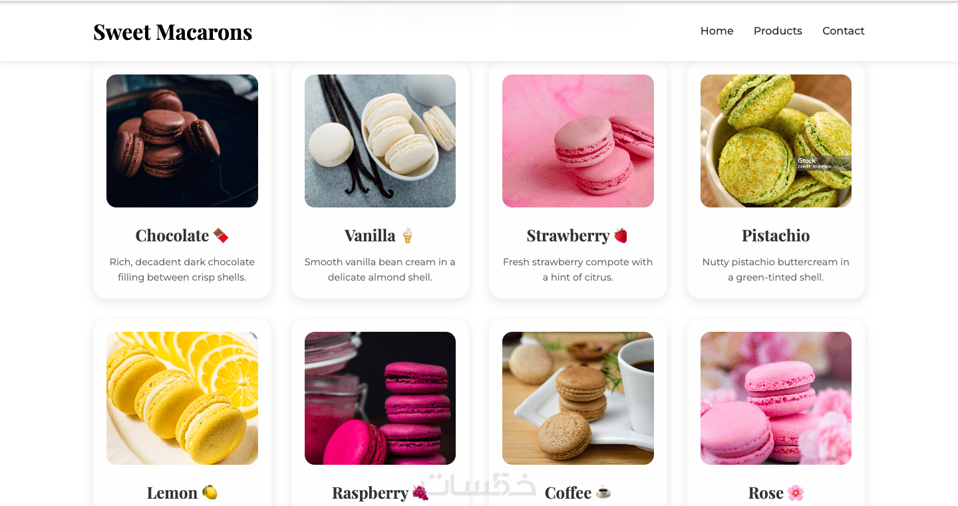View the pink strawberry macarons picture
The width and height of the screenshot is (958, 506).
point(578,141)
